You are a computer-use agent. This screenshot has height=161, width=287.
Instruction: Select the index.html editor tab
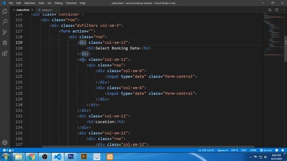[23, 10]
